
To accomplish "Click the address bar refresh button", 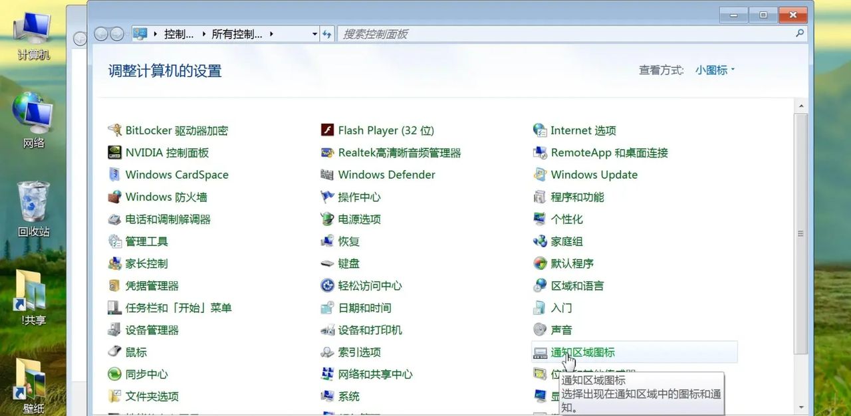I will tap(327, 34).
